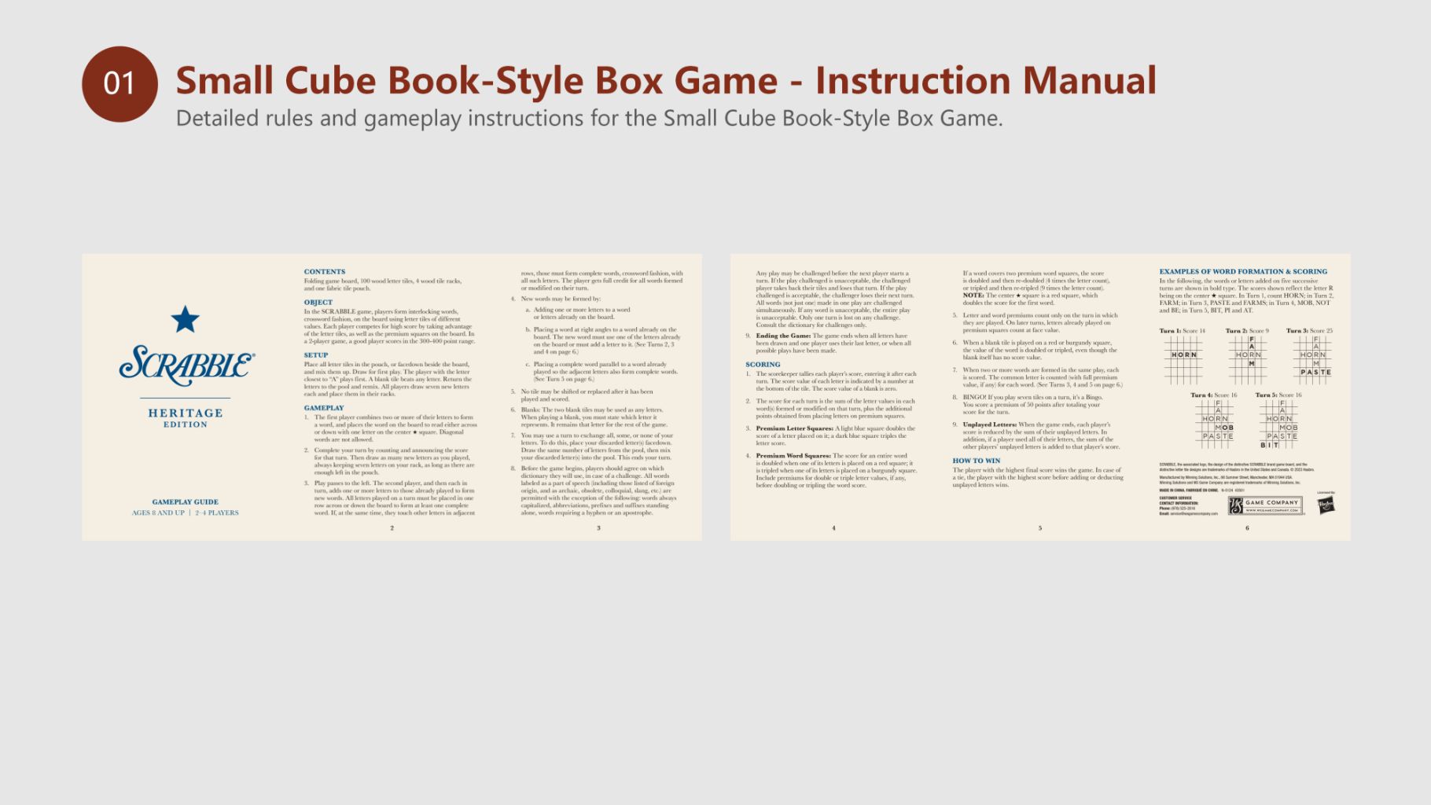Click the Turn 1 HORN grid diagram
The image size is (1431, 805).
coord(1183,358)
